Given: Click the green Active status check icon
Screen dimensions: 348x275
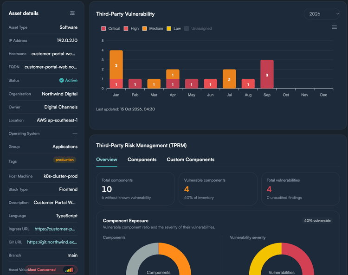Looking at the screenshot, I should coord(61,80).
